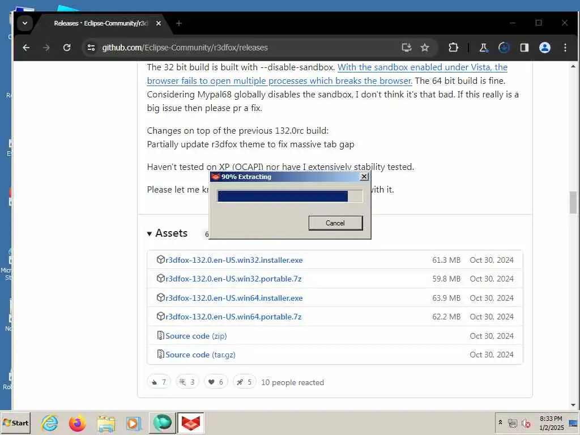Viewport: 580px width, 435px height.
Task: View site information icon in address bar
Action: pos(91,48)
